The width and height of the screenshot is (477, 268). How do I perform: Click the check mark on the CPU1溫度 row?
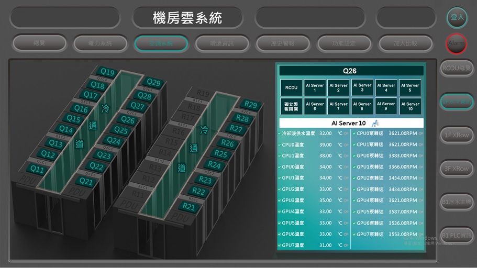click(279, 156)
